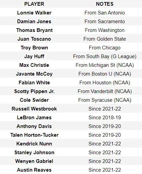Click the 'From South Bay (G League)' note
Image resolution: width=142 pixels, height=174 pixels.
tap(105, 56)
